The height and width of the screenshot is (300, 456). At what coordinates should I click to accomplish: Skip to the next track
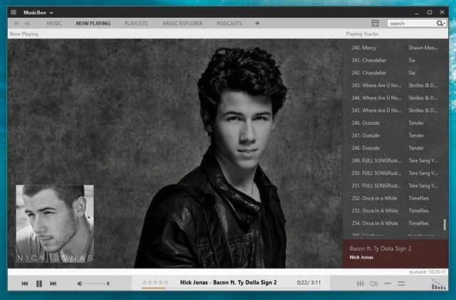[x=53, y=284]
